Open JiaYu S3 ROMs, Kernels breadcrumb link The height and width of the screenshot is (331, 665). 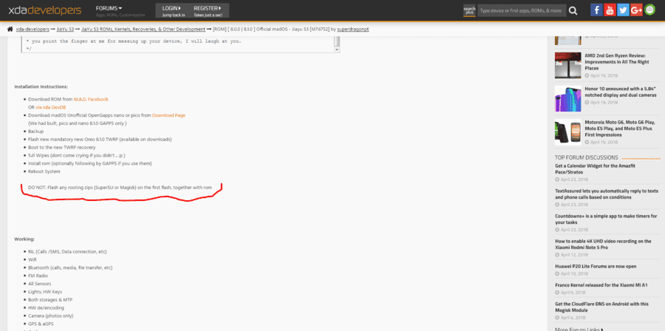pos(143,30)
